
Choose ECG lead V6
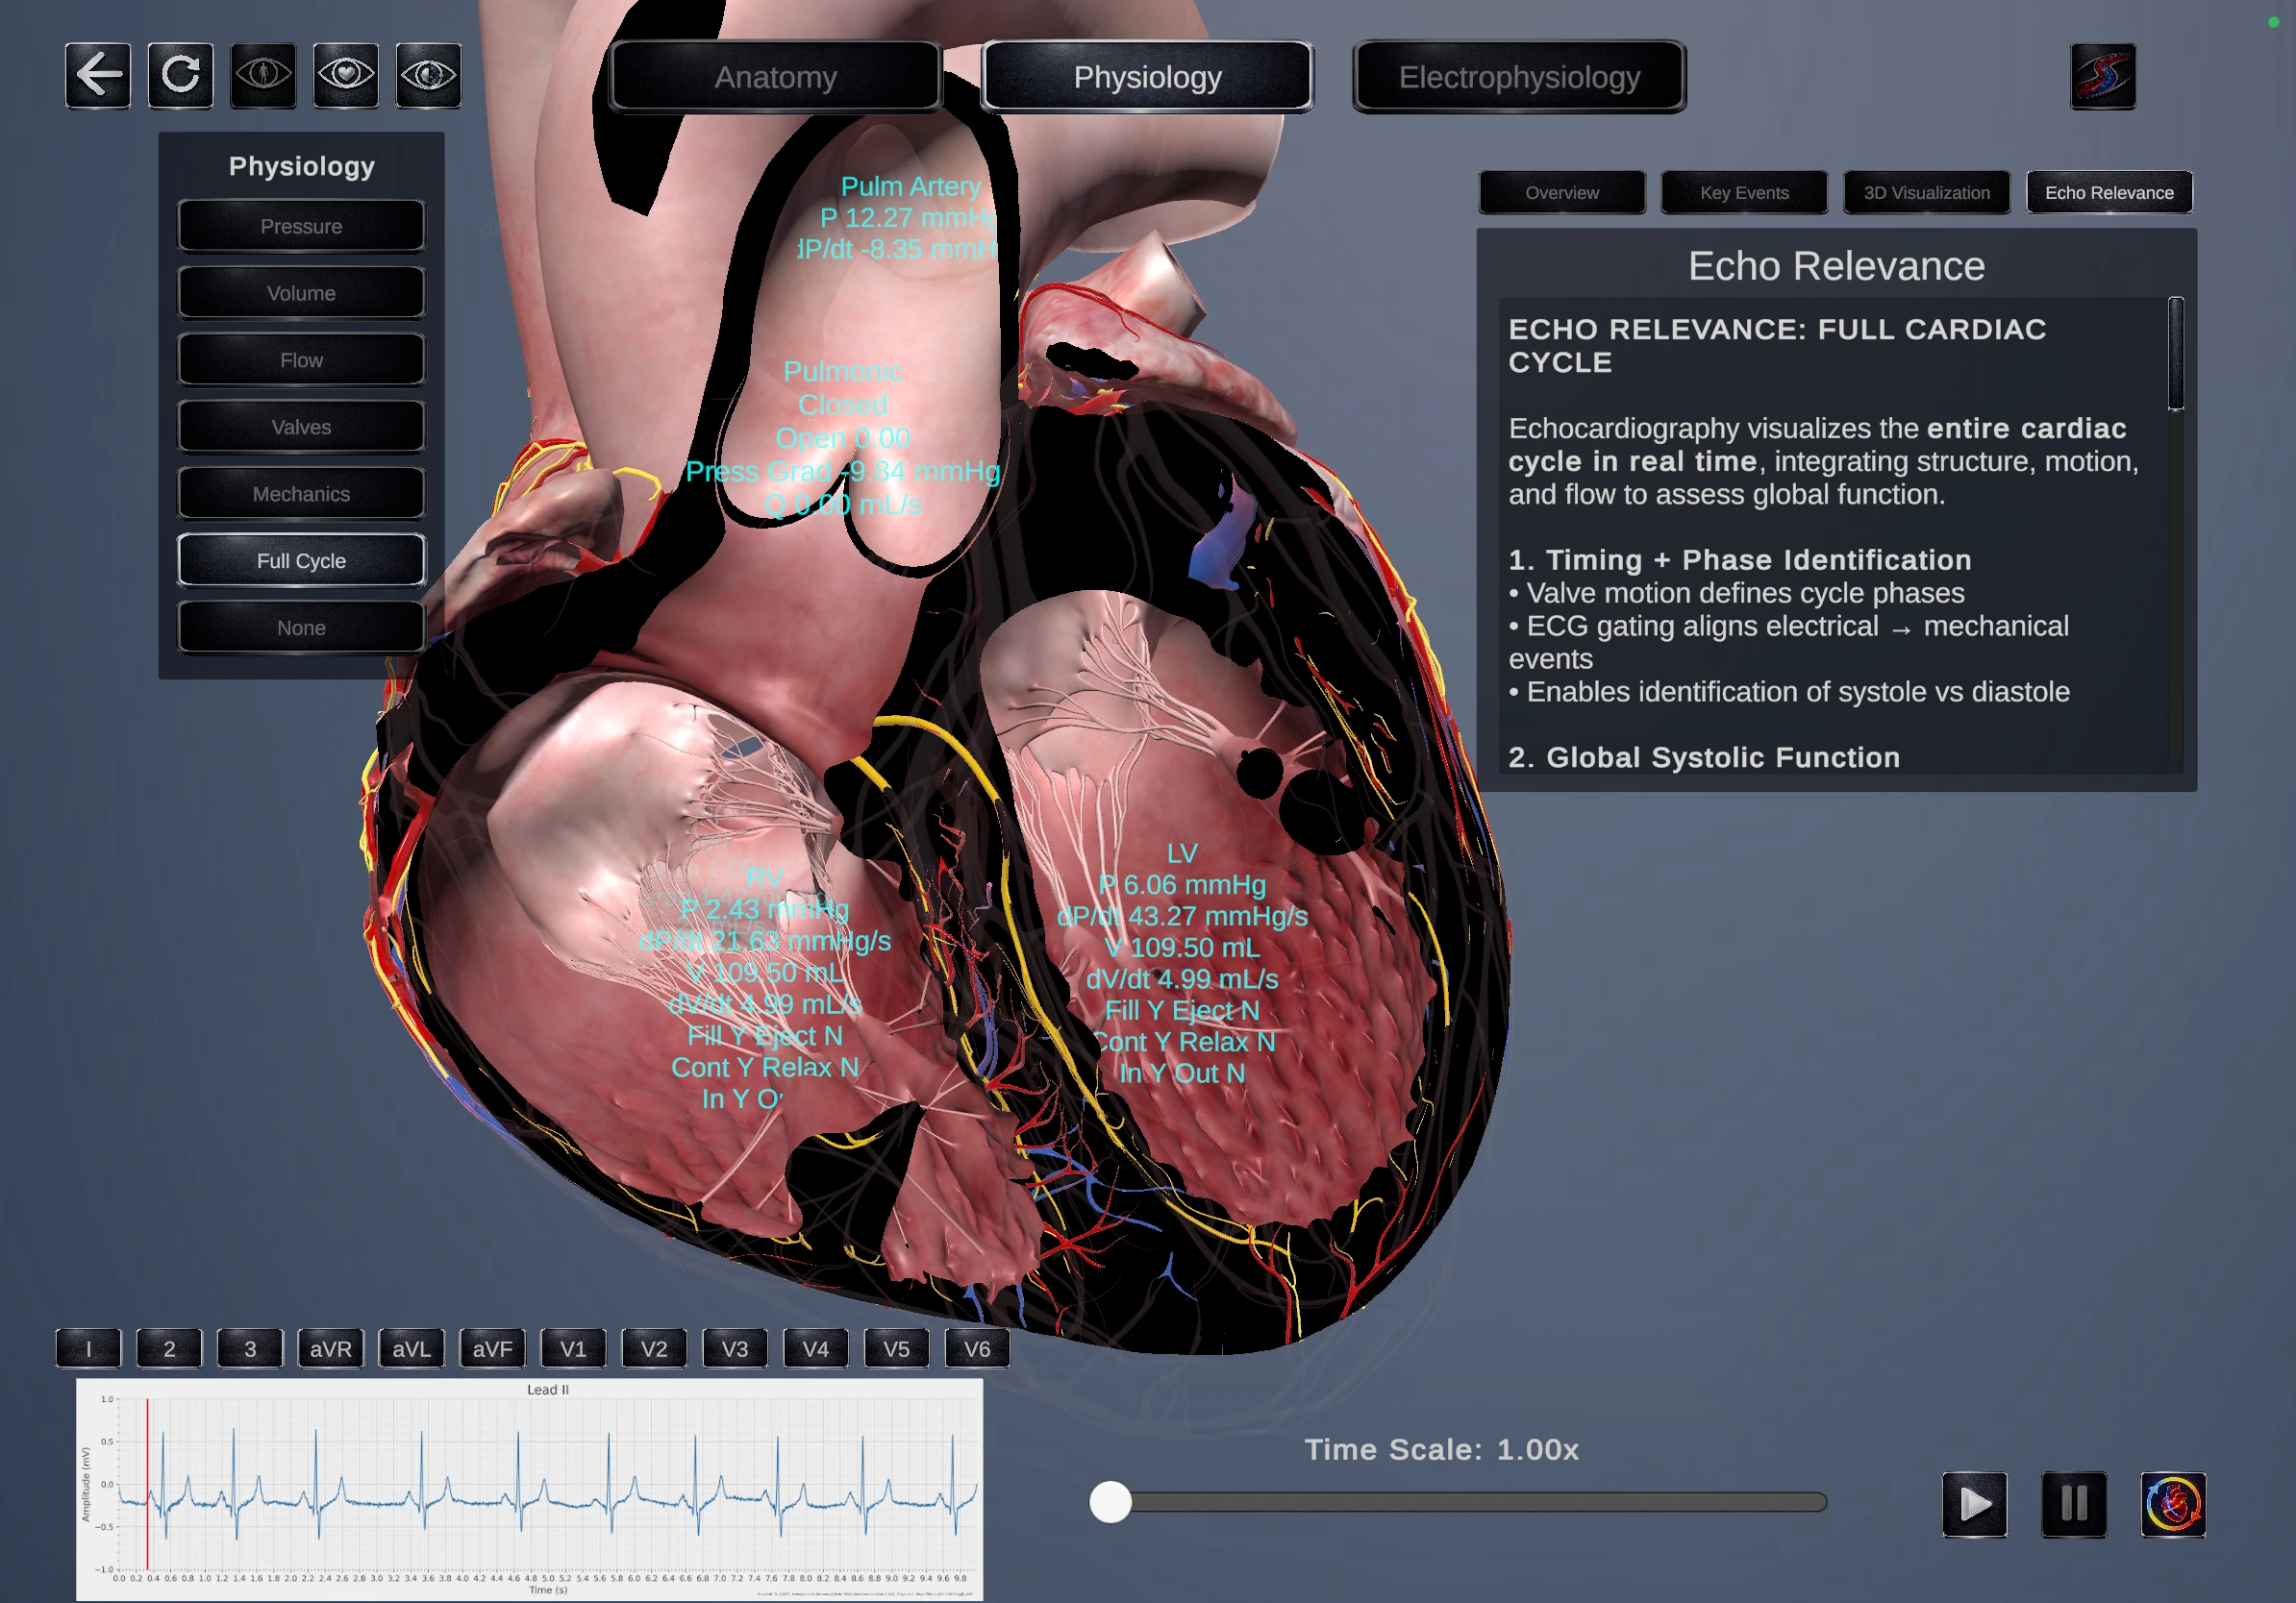coord(977,1348)
